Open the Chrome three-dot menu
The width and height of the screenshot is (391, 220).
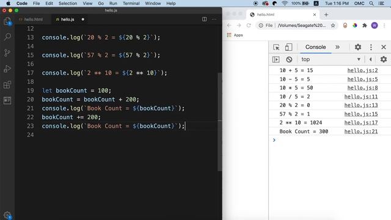(x=384, y=26)
